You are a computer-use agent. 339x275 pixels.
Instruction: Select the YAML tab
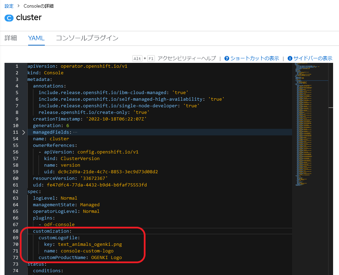[x=36, y=38]
